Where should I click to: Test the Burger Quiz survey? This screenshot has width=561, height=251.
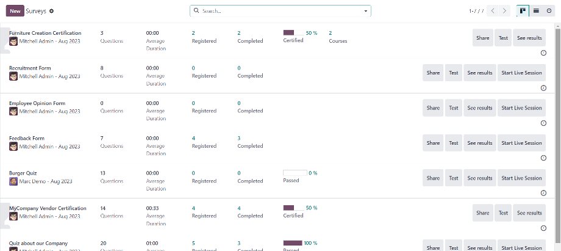(x=454, y=178)
